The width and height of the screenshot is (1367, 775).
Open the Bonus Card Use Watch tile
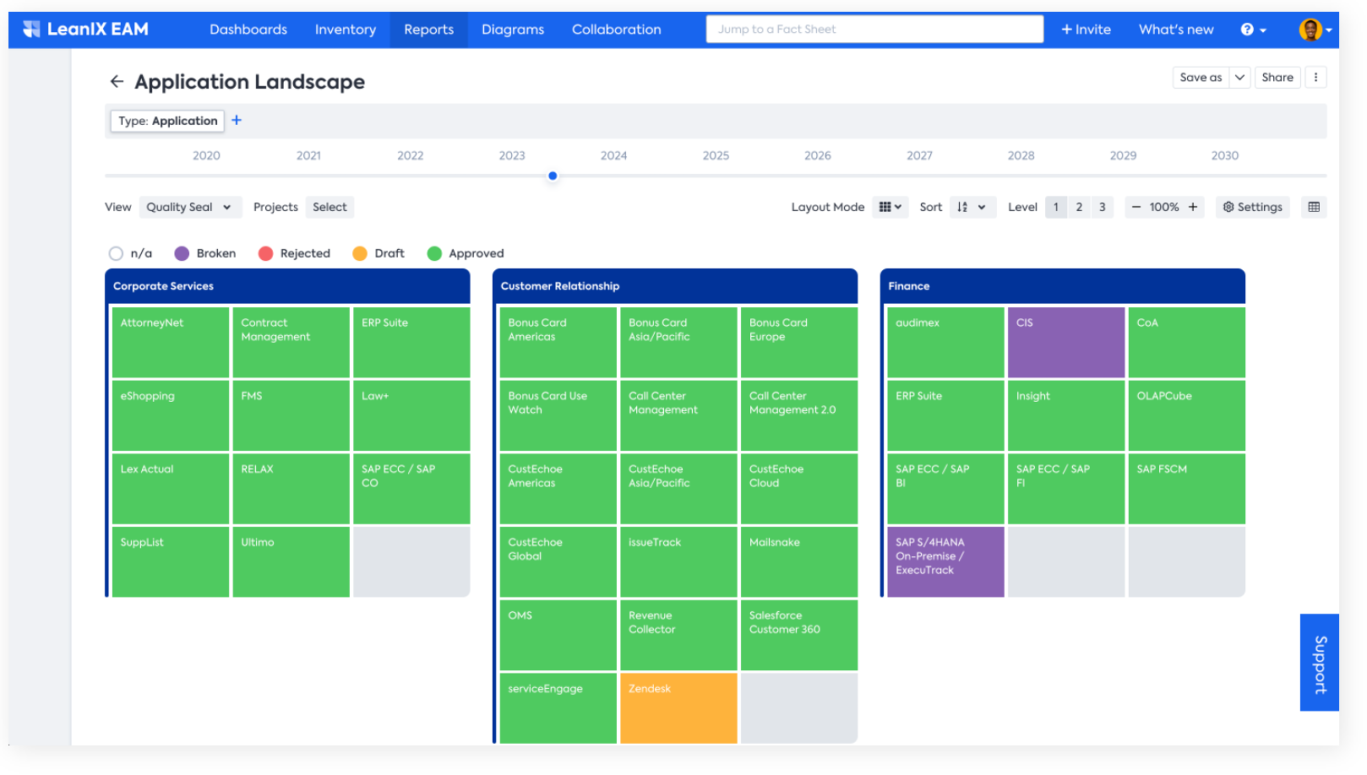[x=558, y=415]
